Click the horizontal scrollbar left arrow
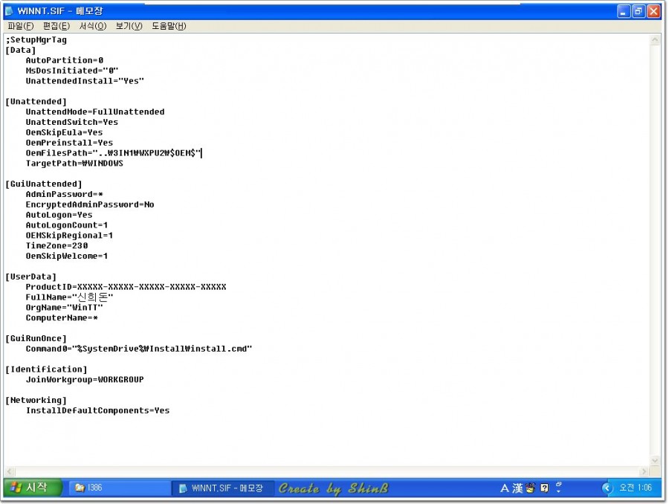The width and height of the screenshot is (669, 504). click(10, 471)
